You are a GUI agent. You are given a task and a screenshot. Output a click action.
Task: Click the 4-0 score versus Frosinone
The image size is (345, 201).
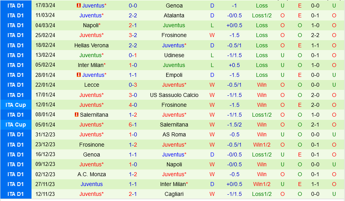point(133,105)
